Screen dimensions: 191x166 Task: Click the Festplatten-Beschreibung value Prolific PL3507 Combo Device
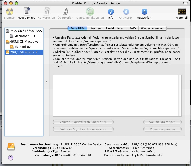coord(81,144)
